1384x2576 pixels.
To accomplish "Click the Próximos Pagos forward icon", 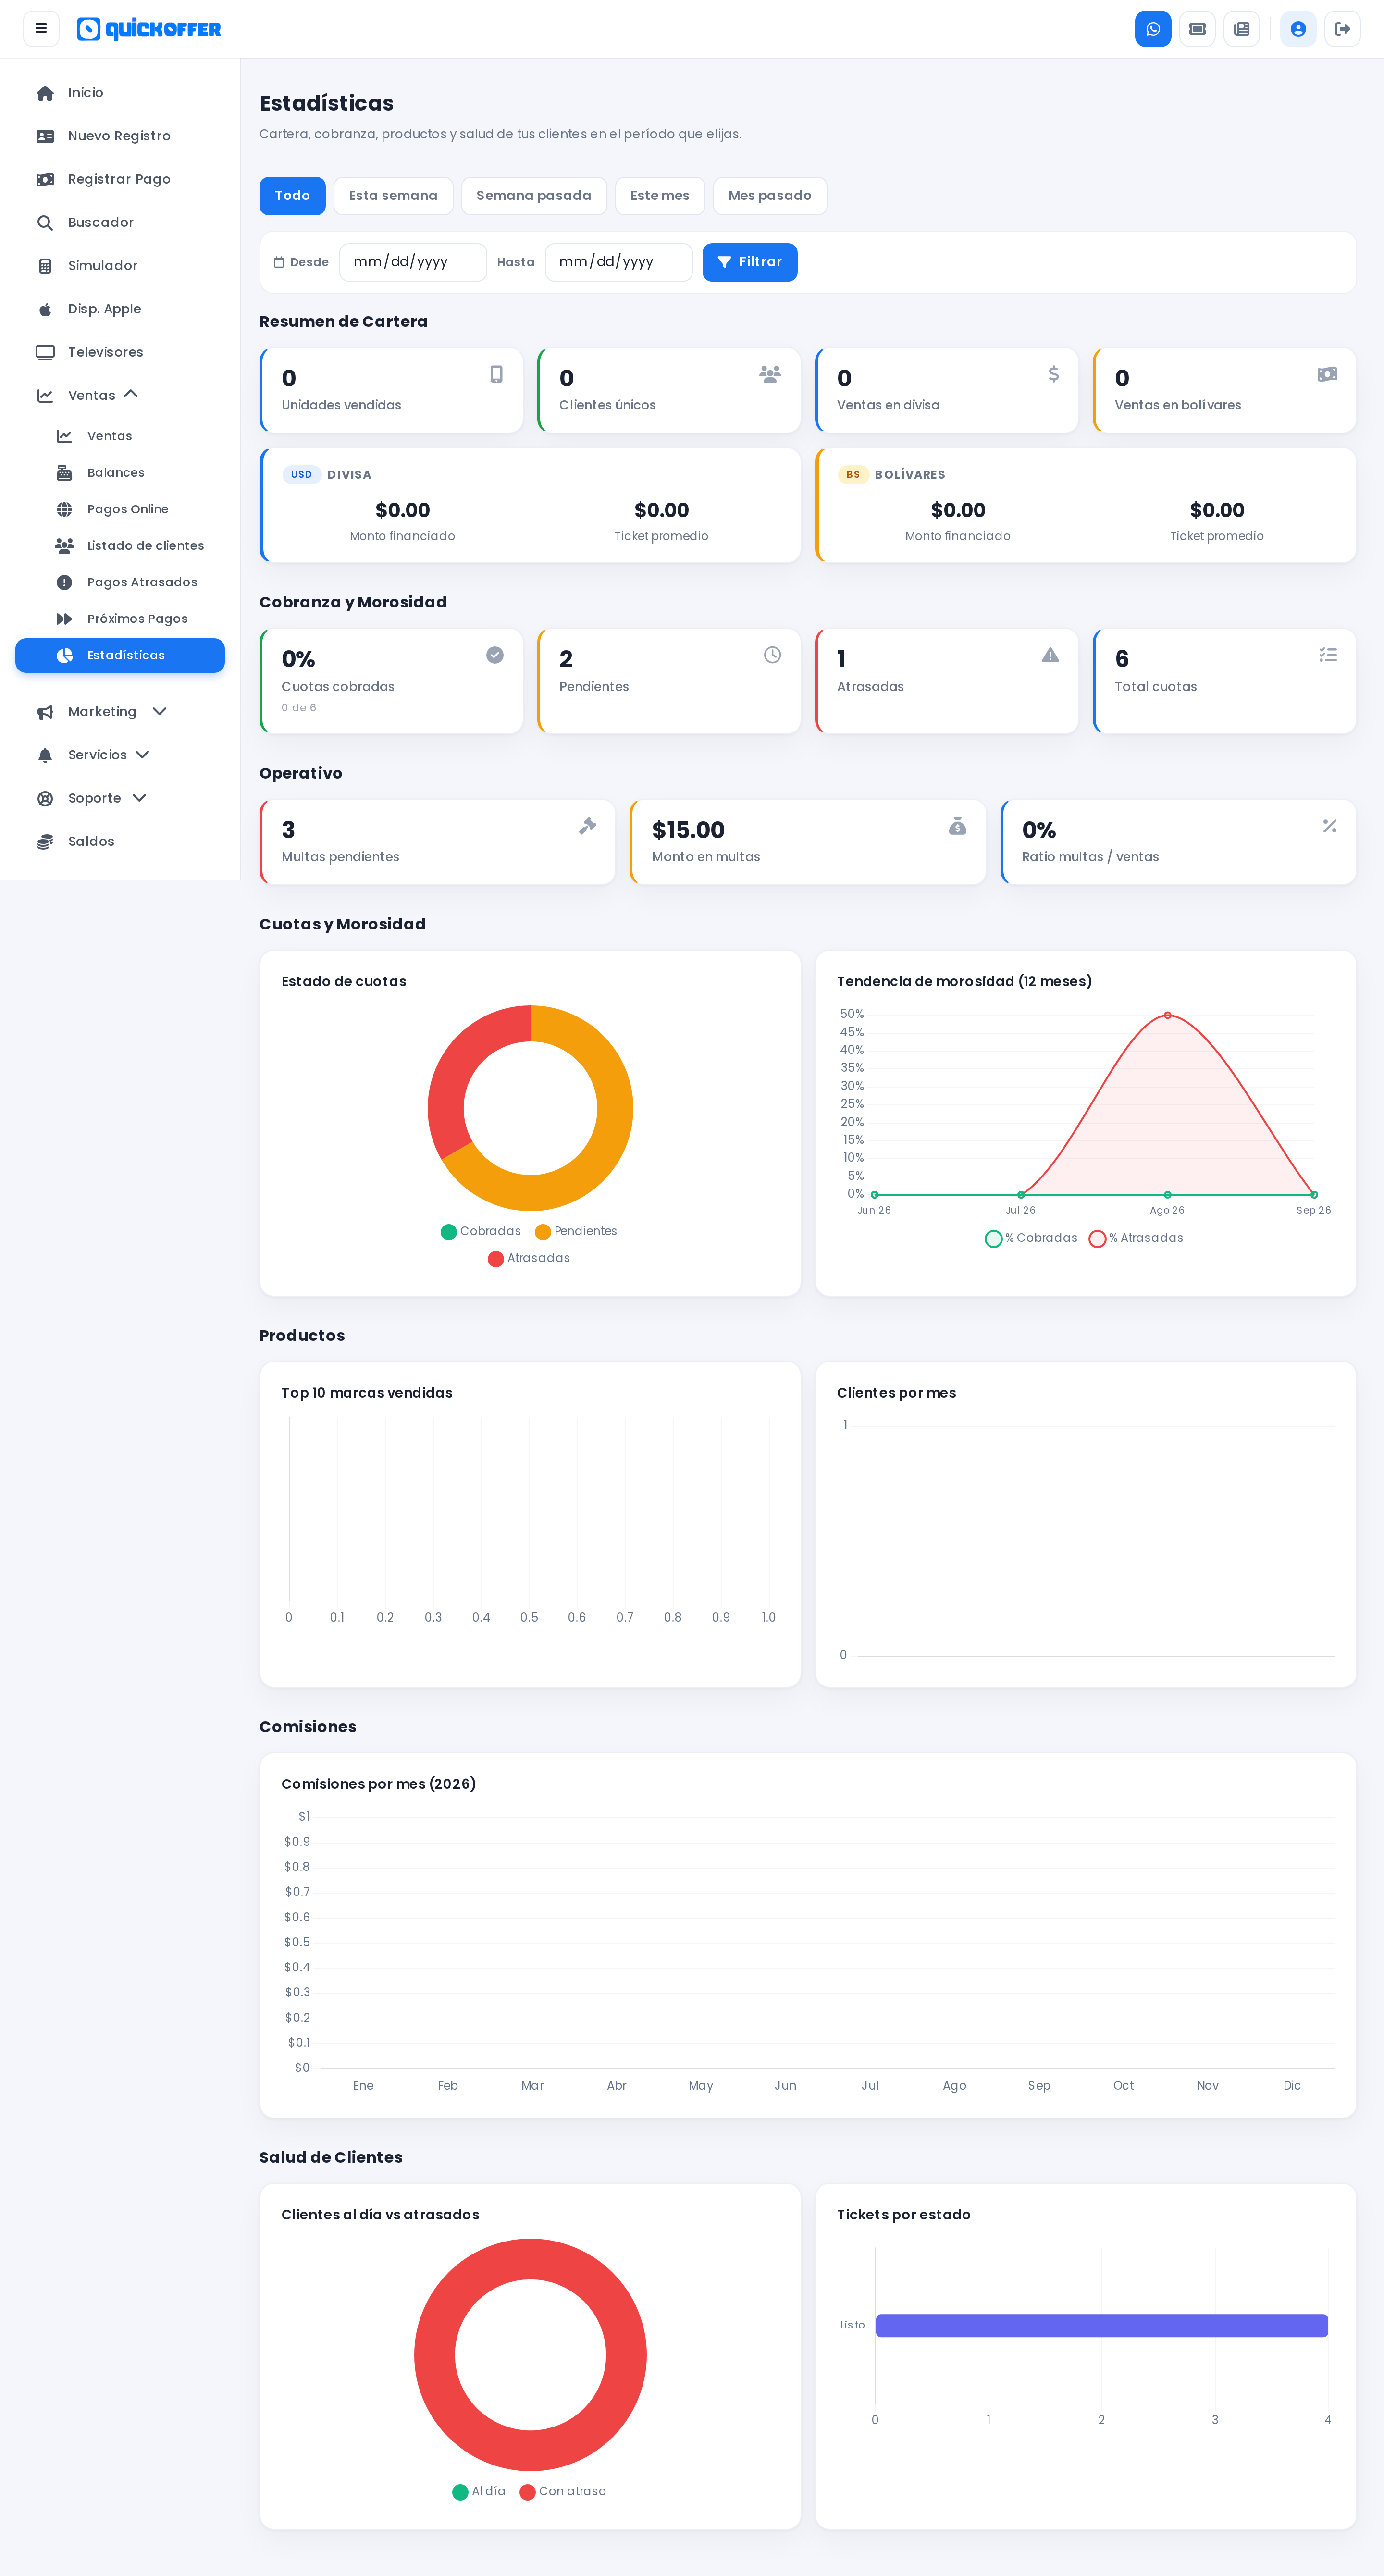I will pyautogui.click(x=64, y=619).
